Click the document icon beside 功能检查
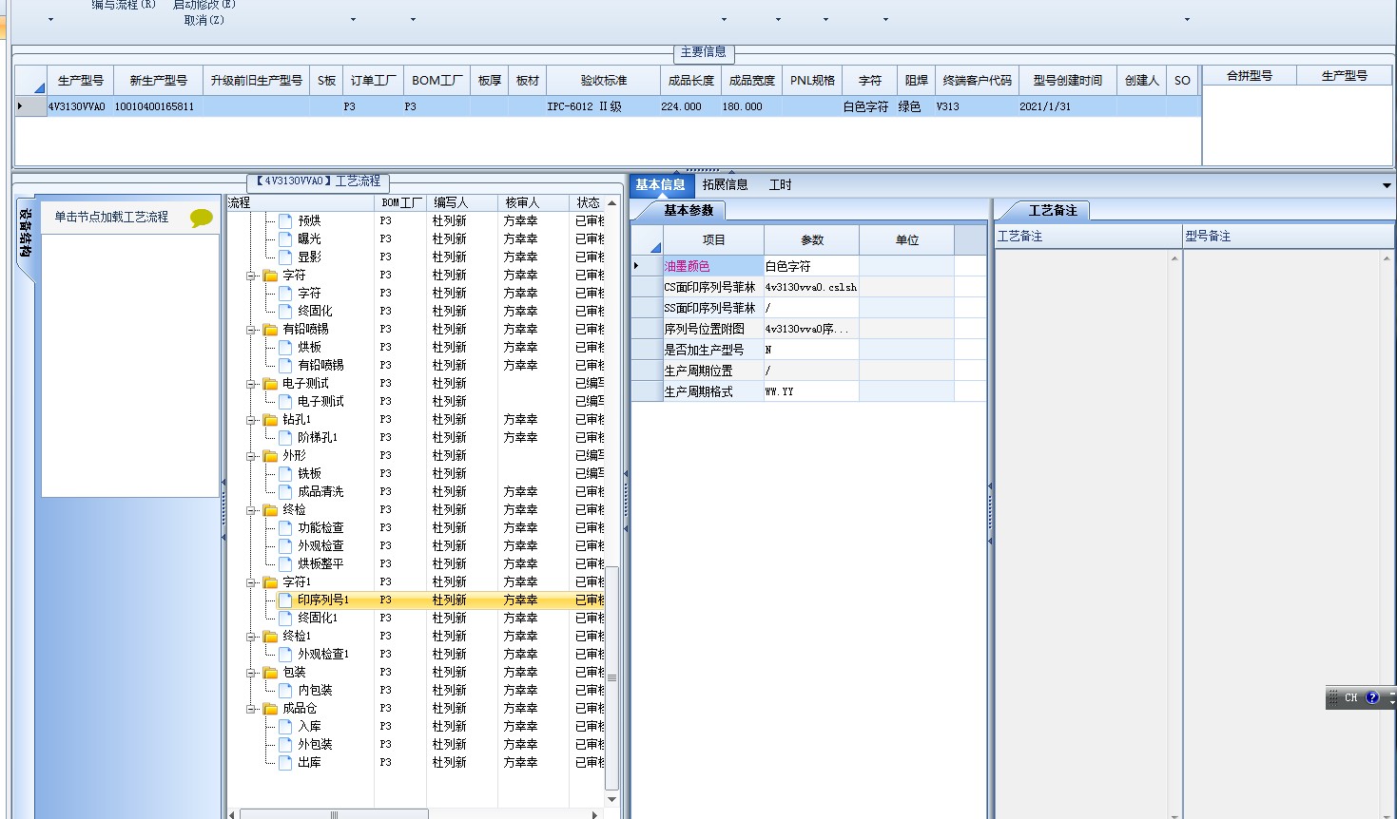The width and height of the screenshot is (1397, 819). click(x=285, y=527)
